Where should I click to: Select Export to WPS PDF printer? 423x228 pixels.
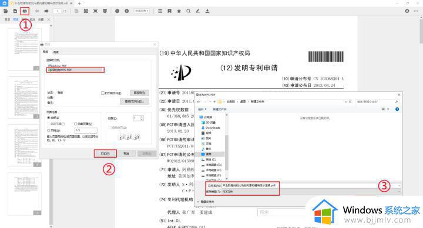point(75,70)
